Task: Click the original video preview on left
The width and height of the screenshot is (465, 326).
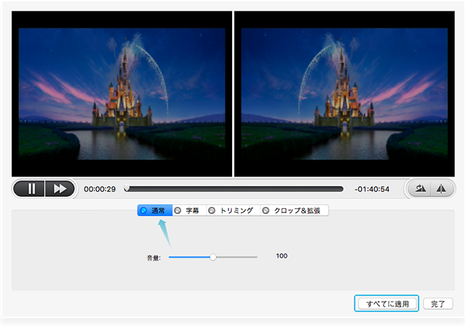Action: 122,94
